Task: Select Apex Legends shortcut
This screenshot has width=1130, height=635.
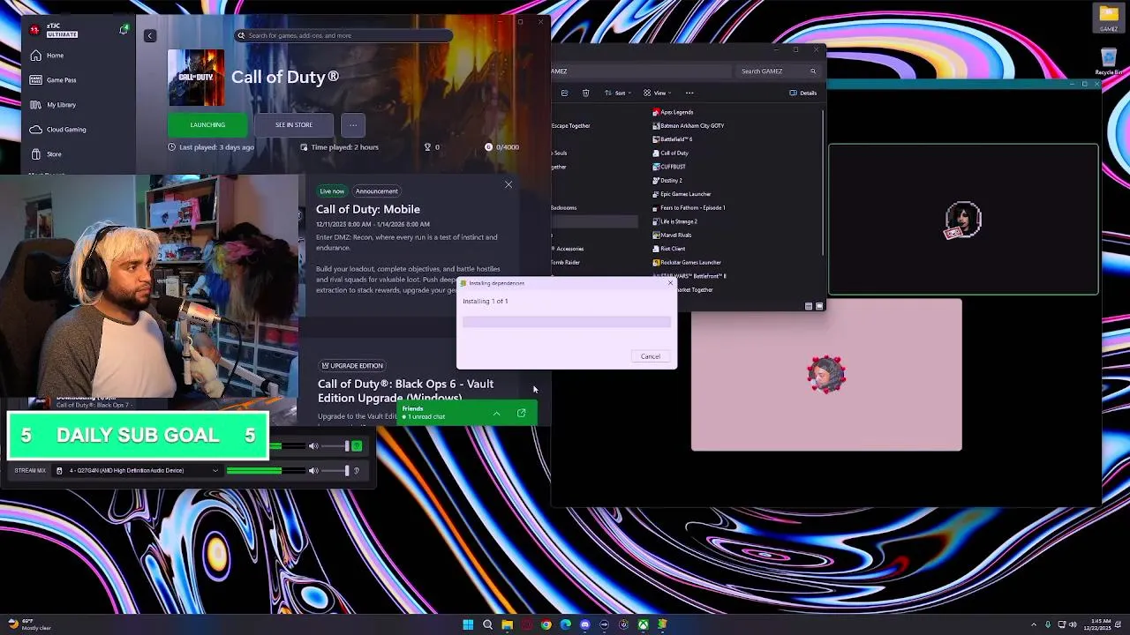Action: point(673,112)
